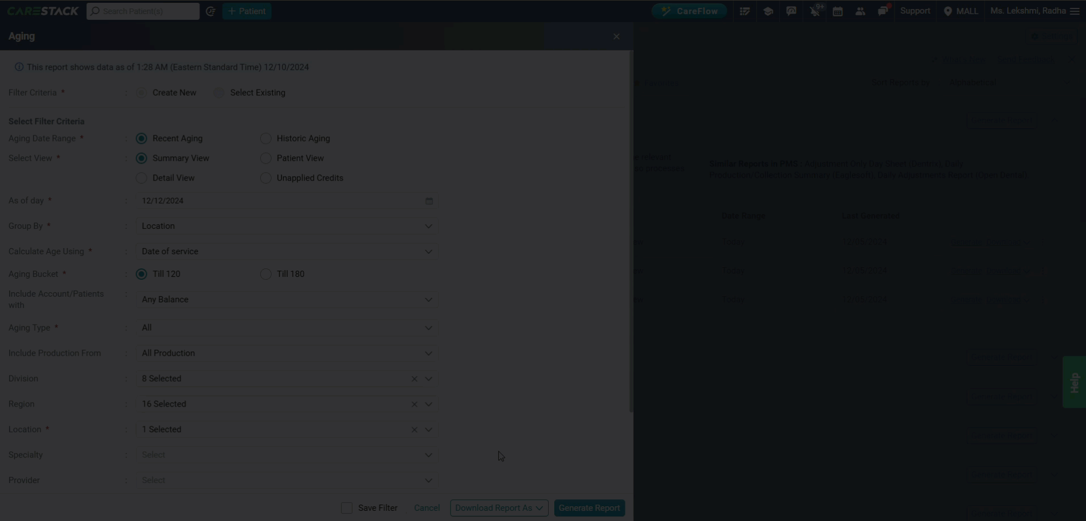The width and height of the screenshot is (1086, 521).
Task: Choose the Patient View option
Action: click(265, 158)
